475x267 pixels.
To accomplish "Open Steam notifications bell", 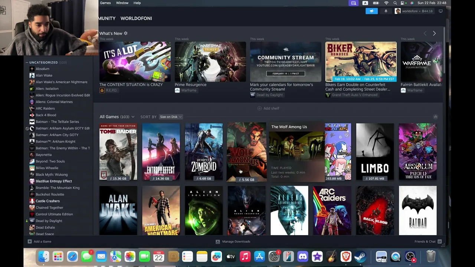I will [386, 11].
